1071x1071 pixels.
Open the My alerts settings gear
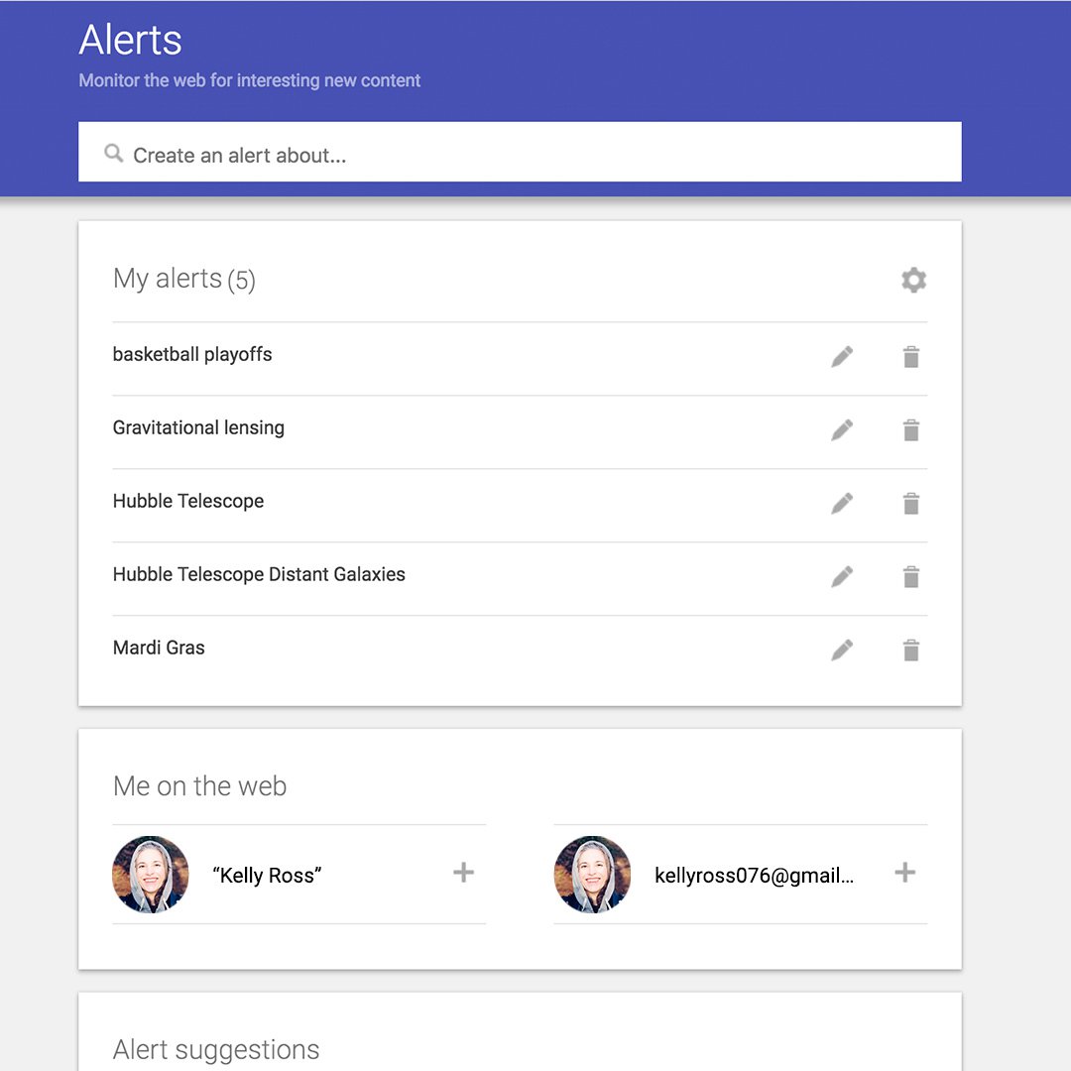[x=912, y=280]
